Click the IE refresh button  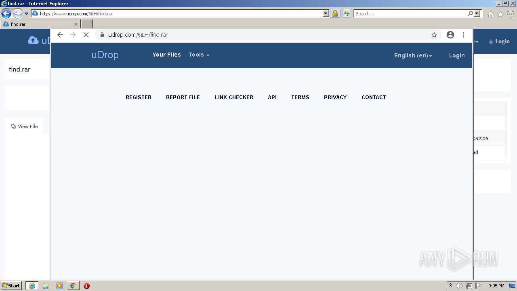tap(347, 14)
